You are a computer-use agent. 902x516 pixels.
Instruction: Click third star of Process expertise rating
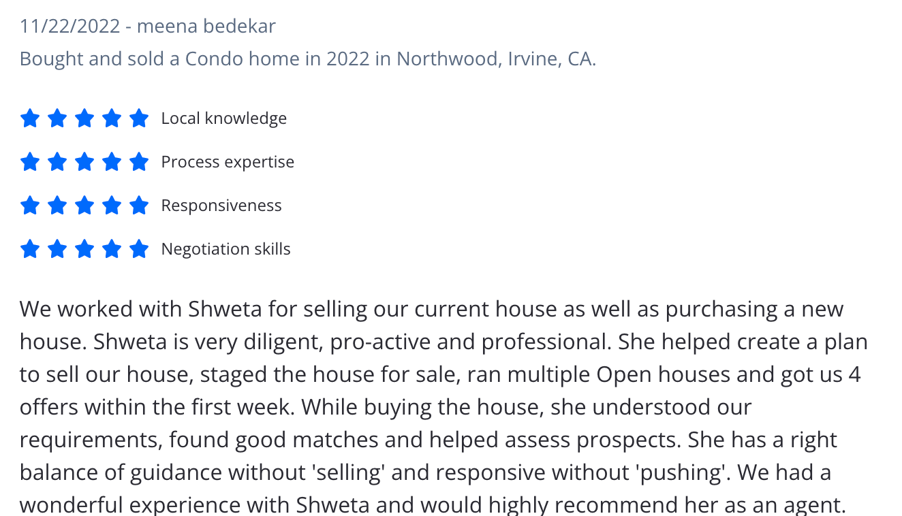84,162
